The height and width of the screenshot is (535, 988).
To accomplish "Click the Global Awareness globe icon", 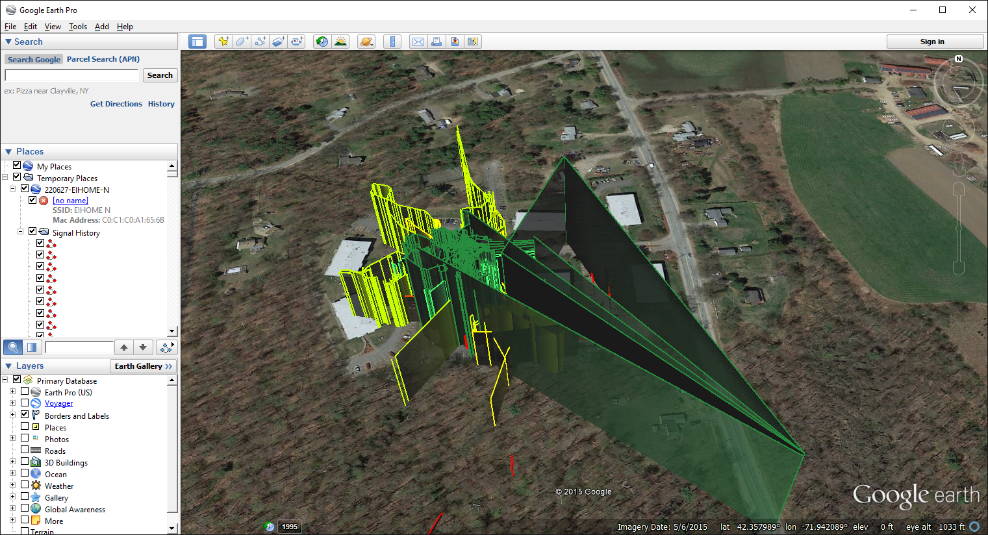I will [36, 509].
